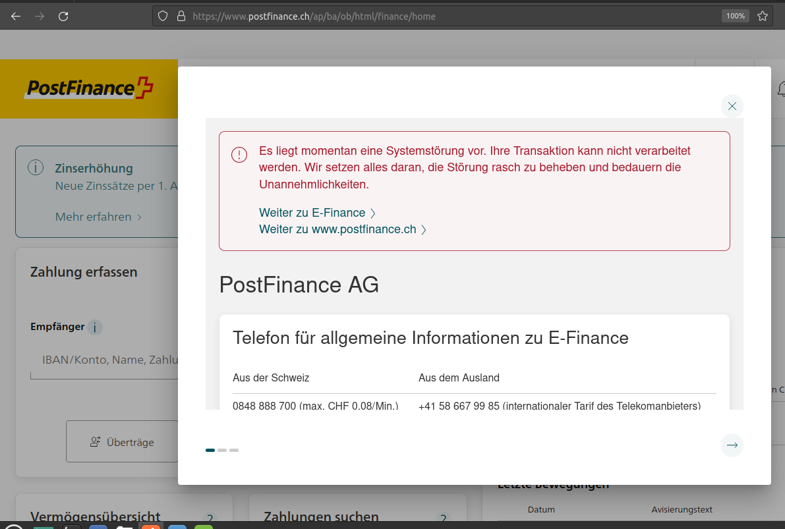The width and height of the screenshot is (785, 529).
Task: Click the Neue Zinssätze per 1. text
Action: click(116, 186)
